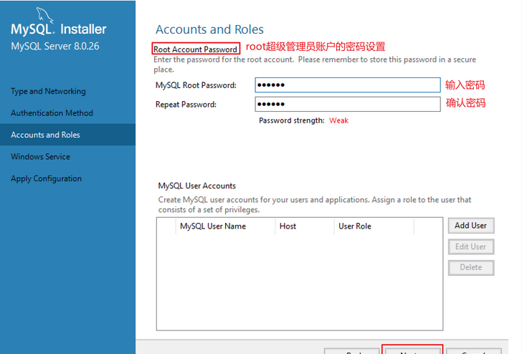Viewport: 522px width, 354px height.
Task: Click the Root Account Password label
Action: coord(196,49)
